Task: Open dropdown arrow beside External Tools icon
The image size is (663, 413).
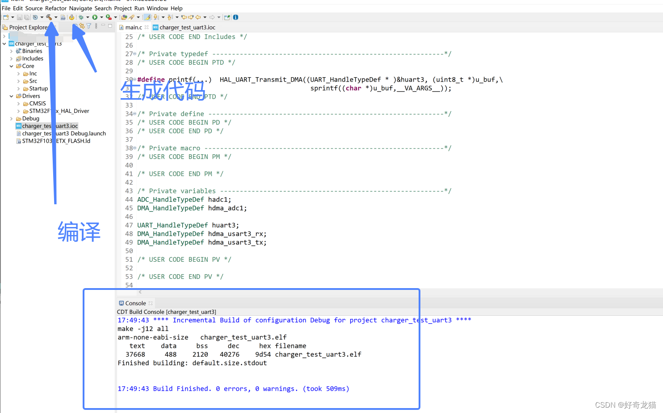Action: (x=115, y=17)
